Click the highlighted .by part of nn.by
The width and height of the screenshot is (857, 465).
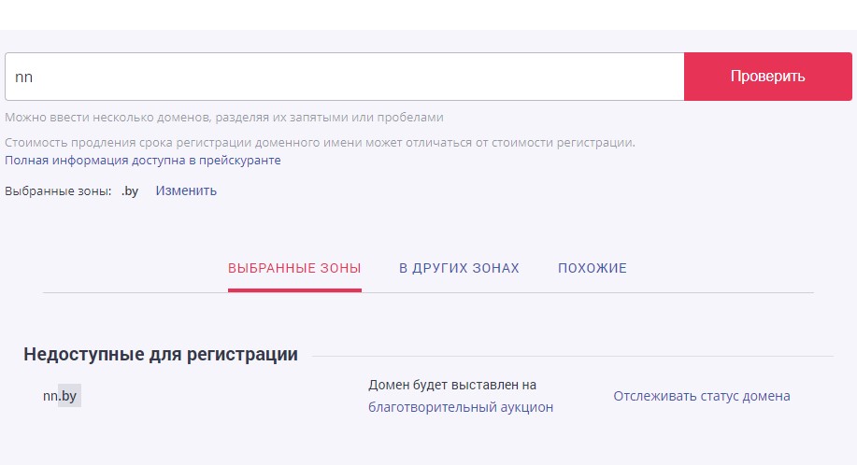69,396
